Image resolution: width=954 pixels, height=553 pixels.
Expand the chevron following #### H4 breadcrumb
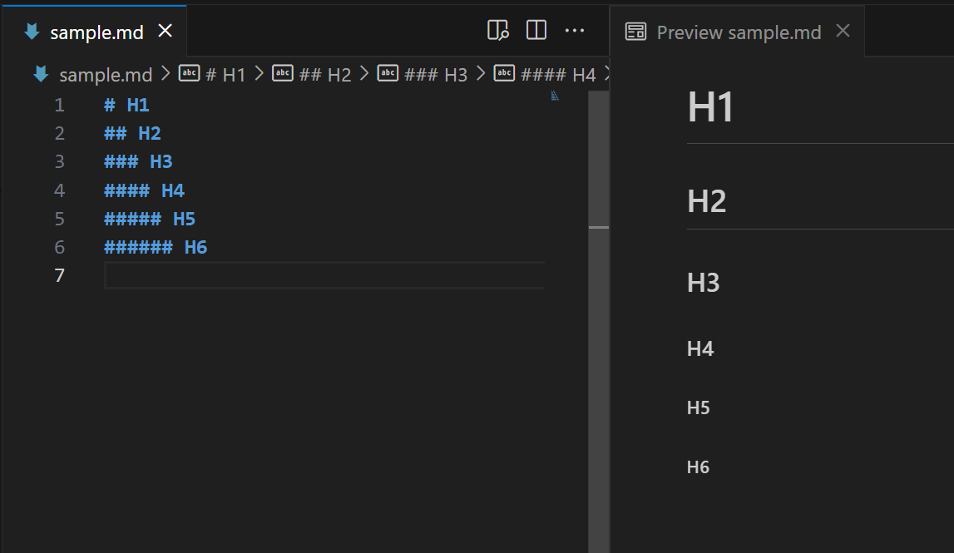pos(608,73)
